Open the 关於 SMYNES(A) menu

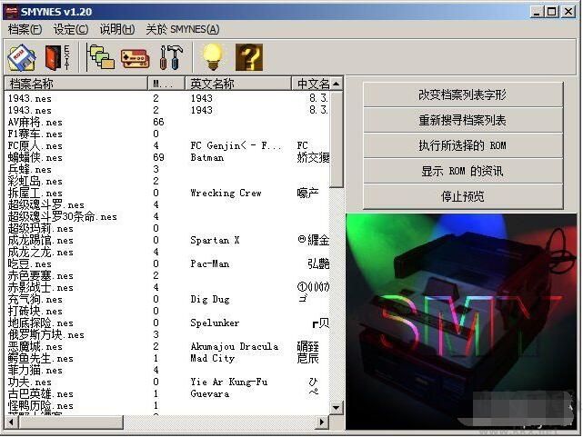click(x=183, y=29)
